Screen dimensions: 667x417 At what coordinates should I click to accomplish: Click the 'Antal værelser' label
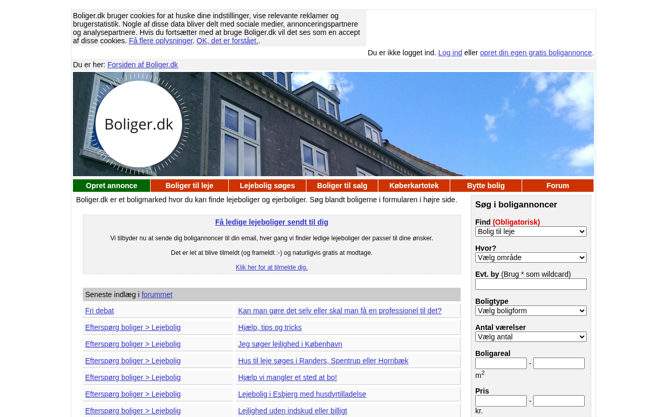tap(500, 327)
